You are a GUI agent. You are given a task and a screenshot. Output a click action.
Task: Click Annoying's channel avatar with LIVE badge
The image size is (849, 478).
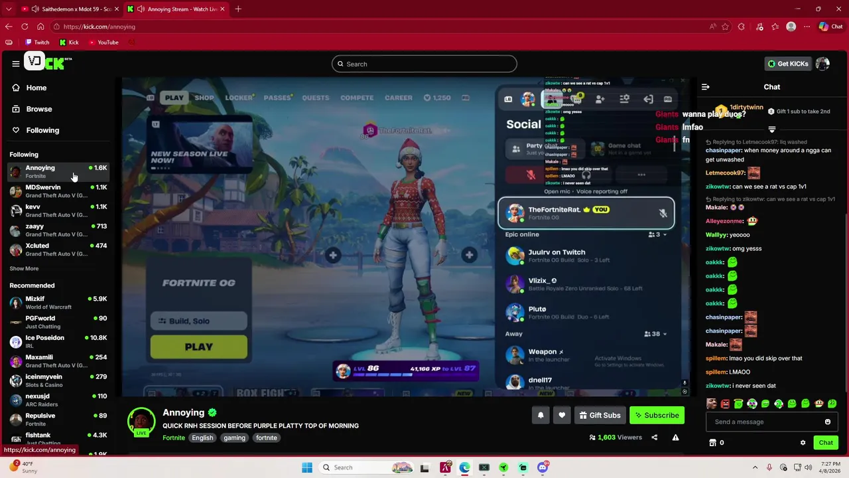coord(141,422)
